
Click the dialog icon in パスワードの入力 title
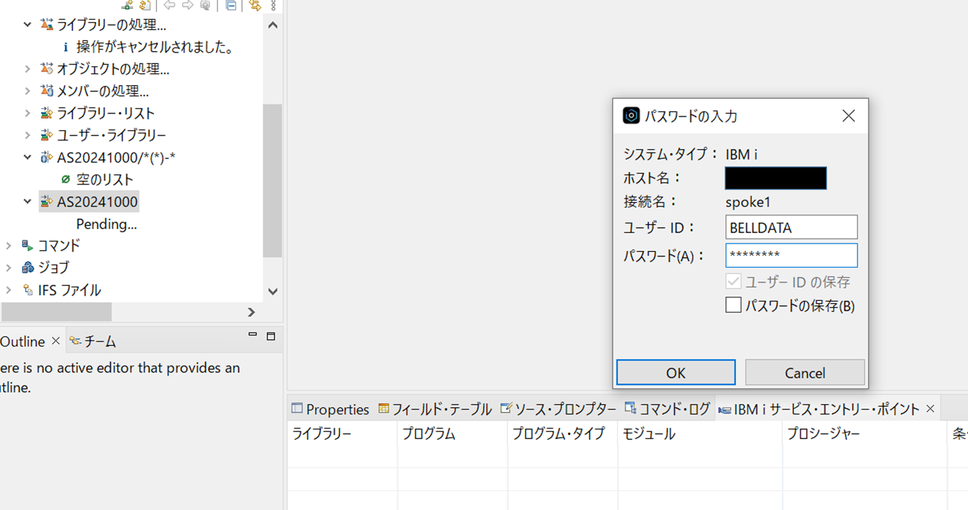pos(631,116)
